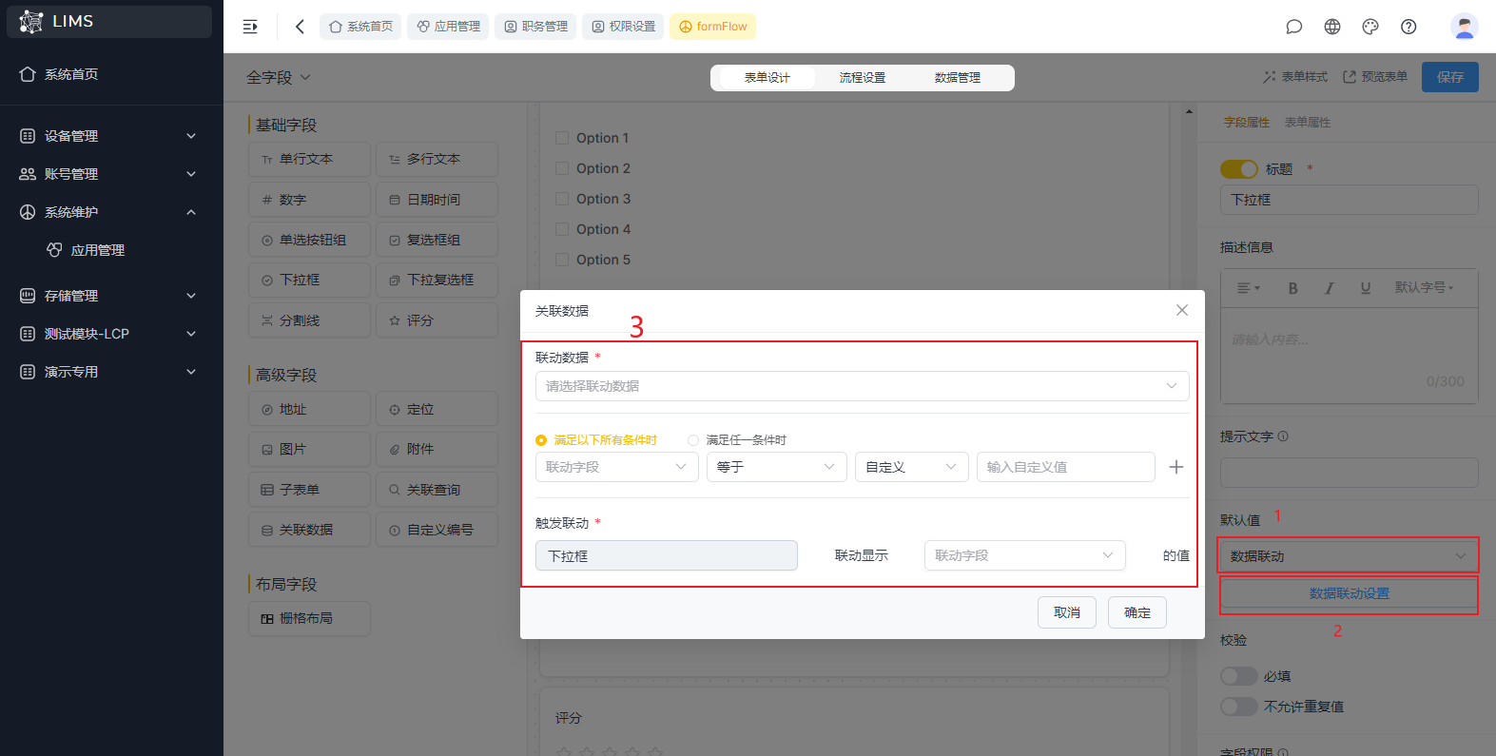Viewport: 1496px width, 756px height.
Task: Expand the 全字段 selector
Action: click(279, 77)
